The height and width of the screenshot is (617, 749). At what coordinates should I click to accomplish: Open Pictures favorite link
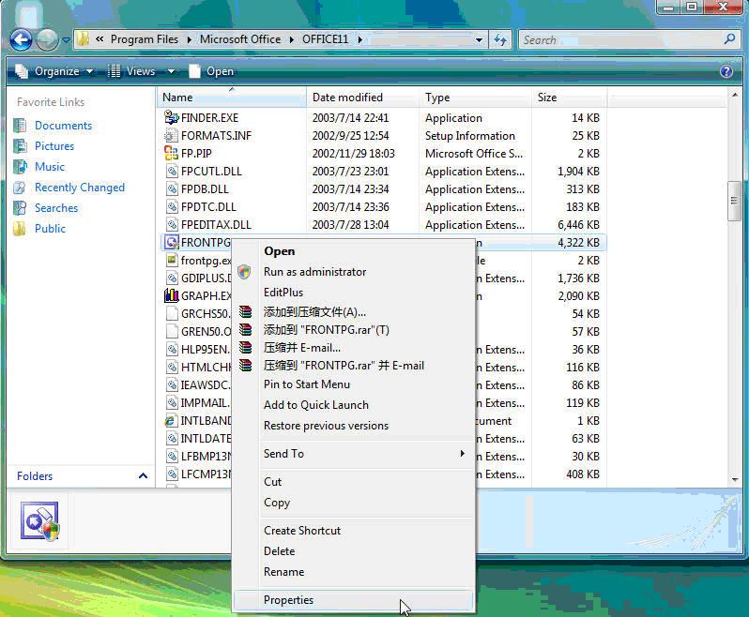point(54,146)
